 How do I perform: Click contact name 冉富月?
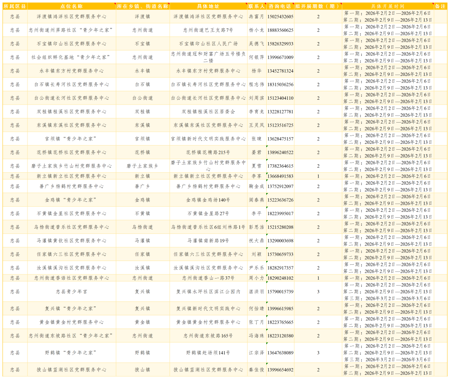pyautogui.click(x=257, y=17)
